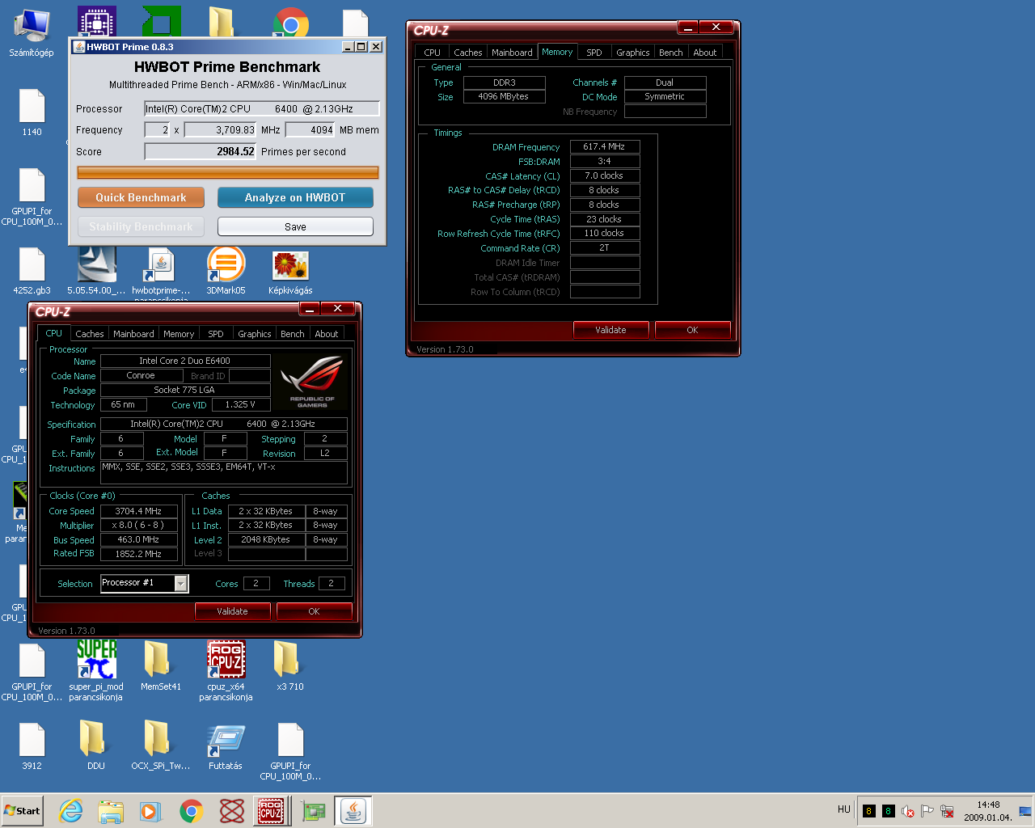This screenshot has height=828, width=1035.
Task: Click Validate in the Memory CPU-Z window
Action: coord(610,330)
